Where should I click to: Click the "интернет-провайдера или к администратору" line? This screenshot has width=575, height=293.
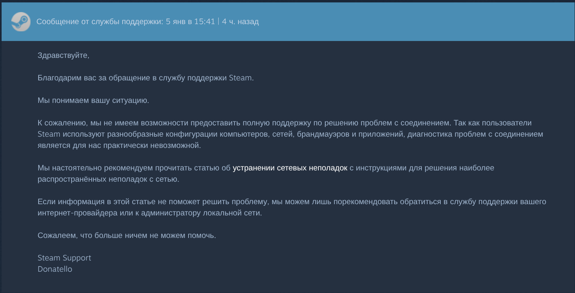[150, 213]
